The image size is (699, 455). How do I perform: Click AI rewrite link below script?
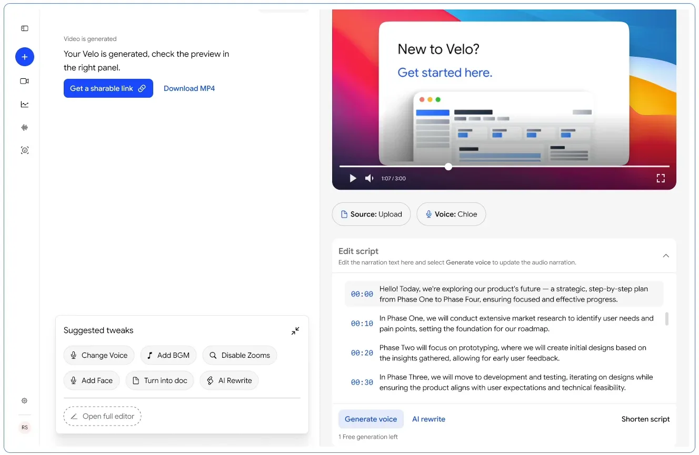[428, 419]
